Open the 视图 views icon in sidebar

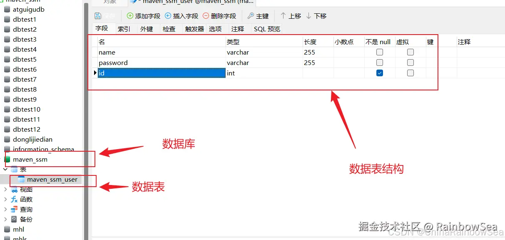24,189
